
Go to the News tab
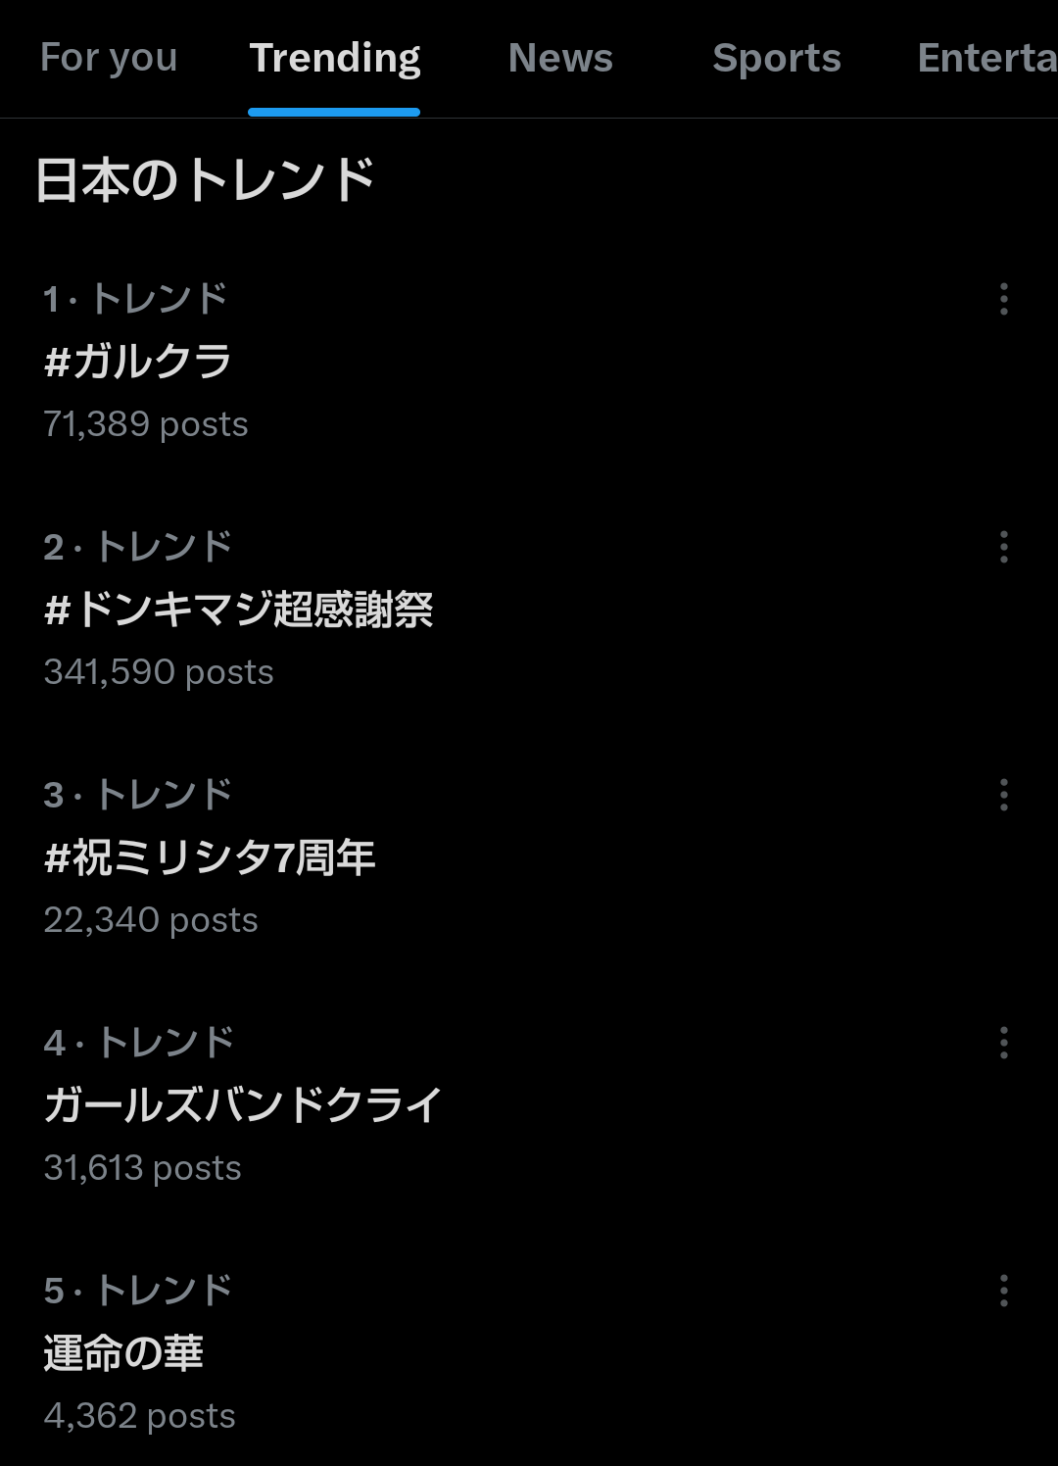(x=560, y=58)
